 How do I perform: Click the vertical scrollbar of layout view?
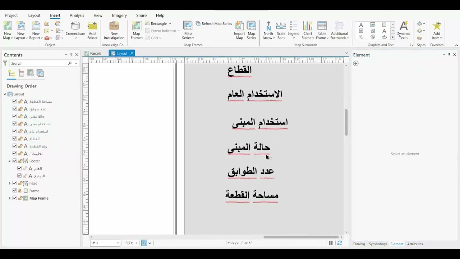[x=346, y=122]
